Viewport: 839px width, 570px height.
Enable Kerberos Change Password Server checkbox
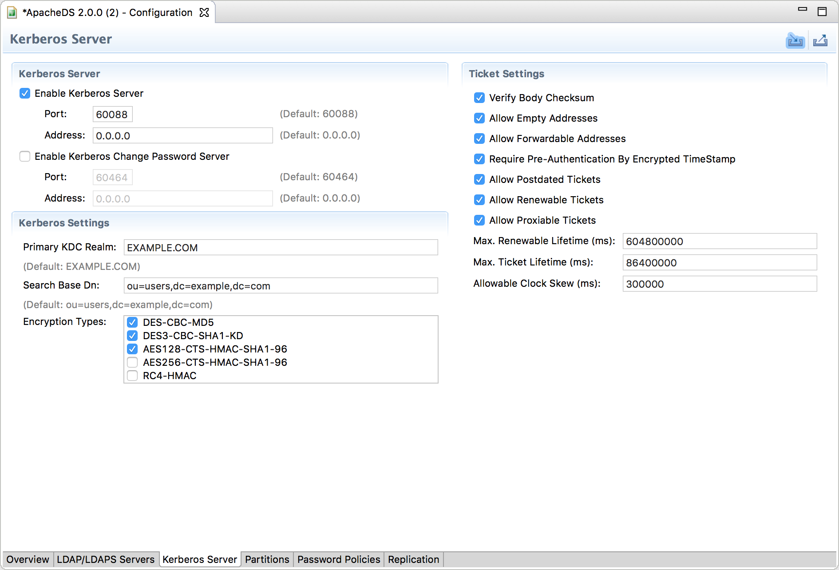25,157
